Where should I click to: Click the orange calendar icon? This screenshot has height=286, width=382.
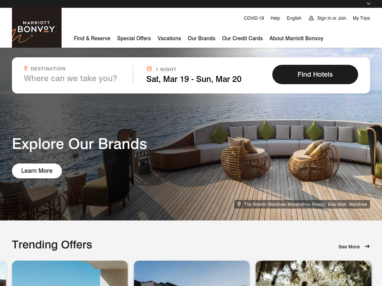click(149, 69)
